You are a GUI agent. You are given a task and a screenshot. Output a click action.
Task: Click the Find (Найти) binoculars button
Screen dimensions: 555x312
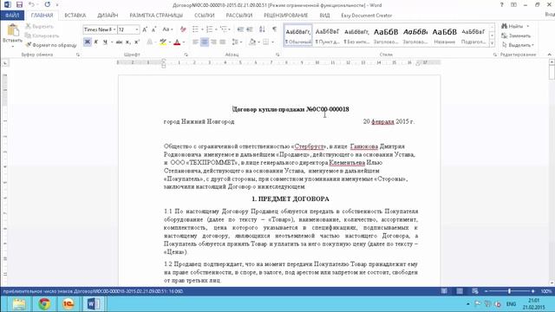point(513,26)
